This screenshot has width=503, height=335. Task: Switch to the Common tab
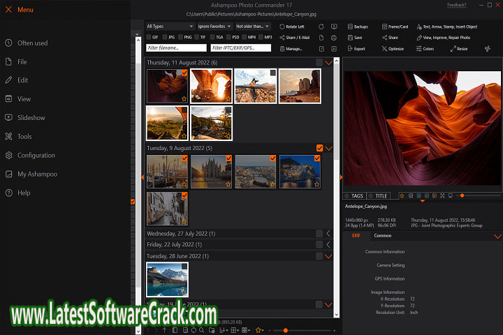[382, 236]
